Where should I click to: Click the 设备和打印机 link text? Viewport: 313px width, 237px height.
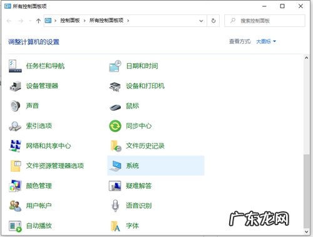(x=145, y=86)
